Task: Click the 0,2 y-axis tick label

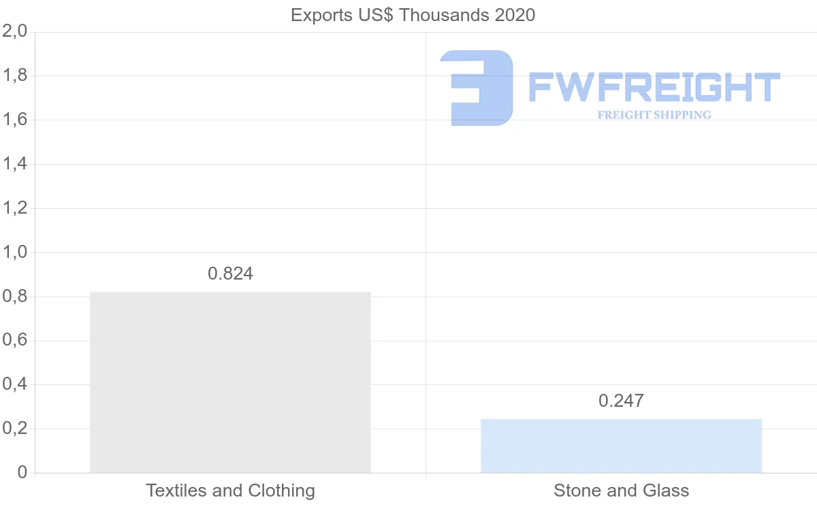Action: 15,429
